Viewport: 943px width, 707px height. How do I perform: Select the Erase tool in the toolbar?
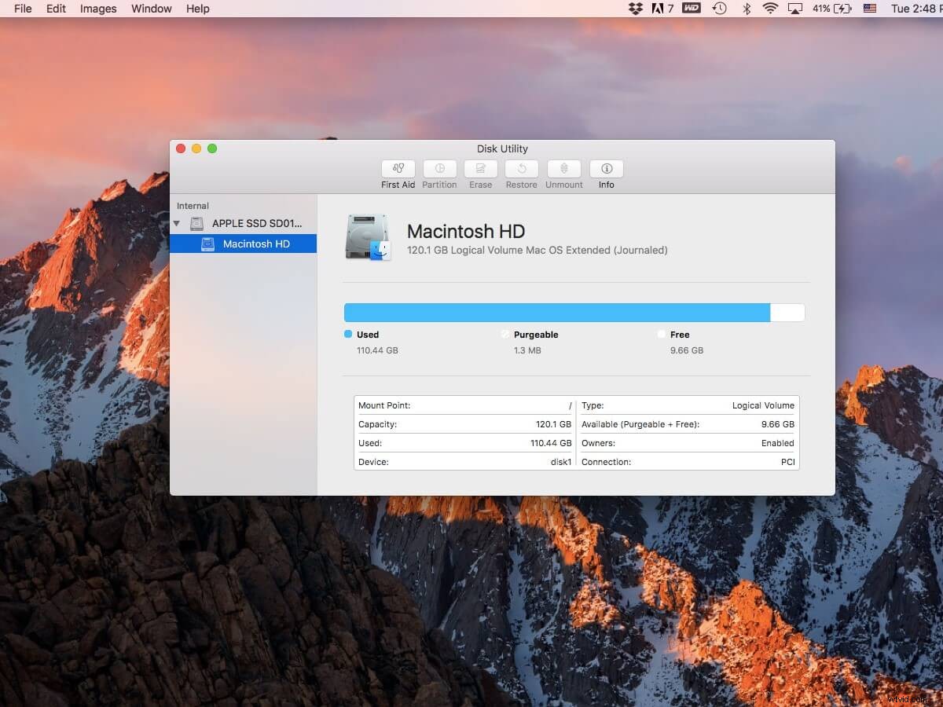(480, 173)
